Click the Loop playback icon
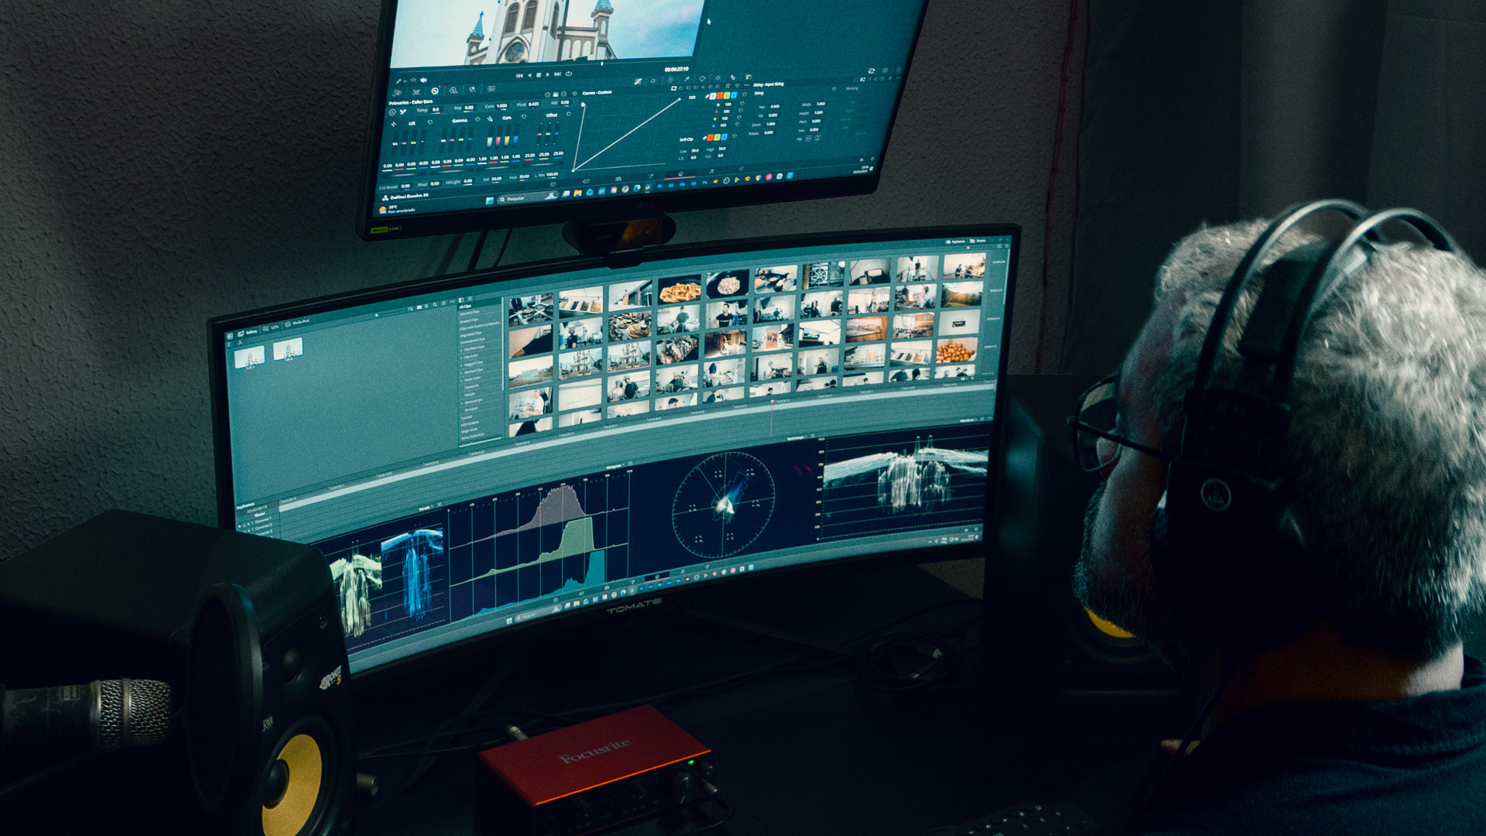1486x836 pixels. pyautogui.click(x=569, y=74)
